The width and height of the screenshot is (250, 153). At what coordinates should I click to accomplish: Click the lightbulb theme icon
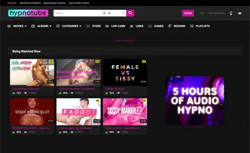click(x=231, y=13)
